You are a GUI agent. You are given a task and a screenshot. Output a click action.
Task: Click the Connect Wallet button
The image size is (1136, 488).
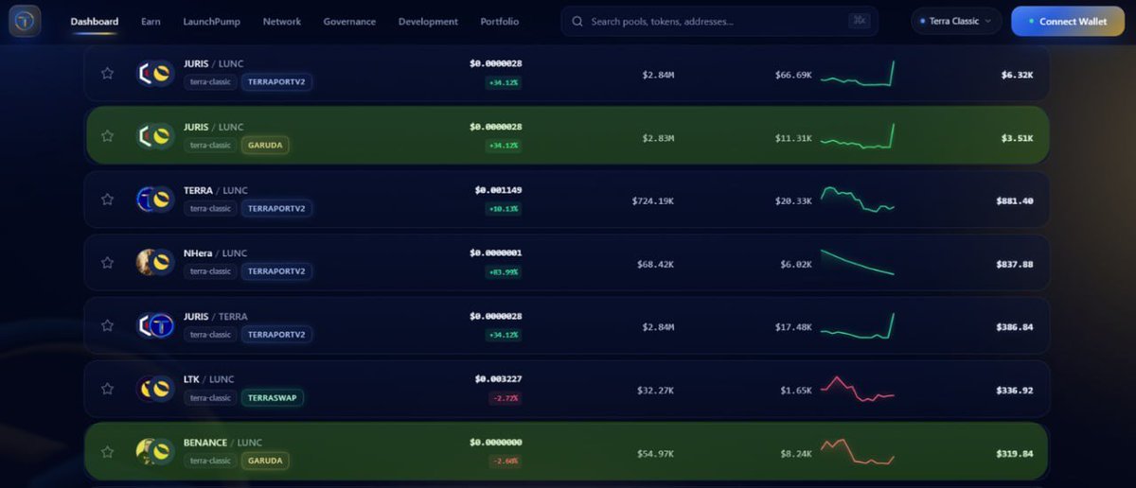(1067, 21)
